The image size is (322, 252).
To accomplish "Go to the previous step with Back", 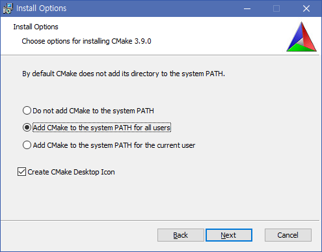I will [181, 235].
